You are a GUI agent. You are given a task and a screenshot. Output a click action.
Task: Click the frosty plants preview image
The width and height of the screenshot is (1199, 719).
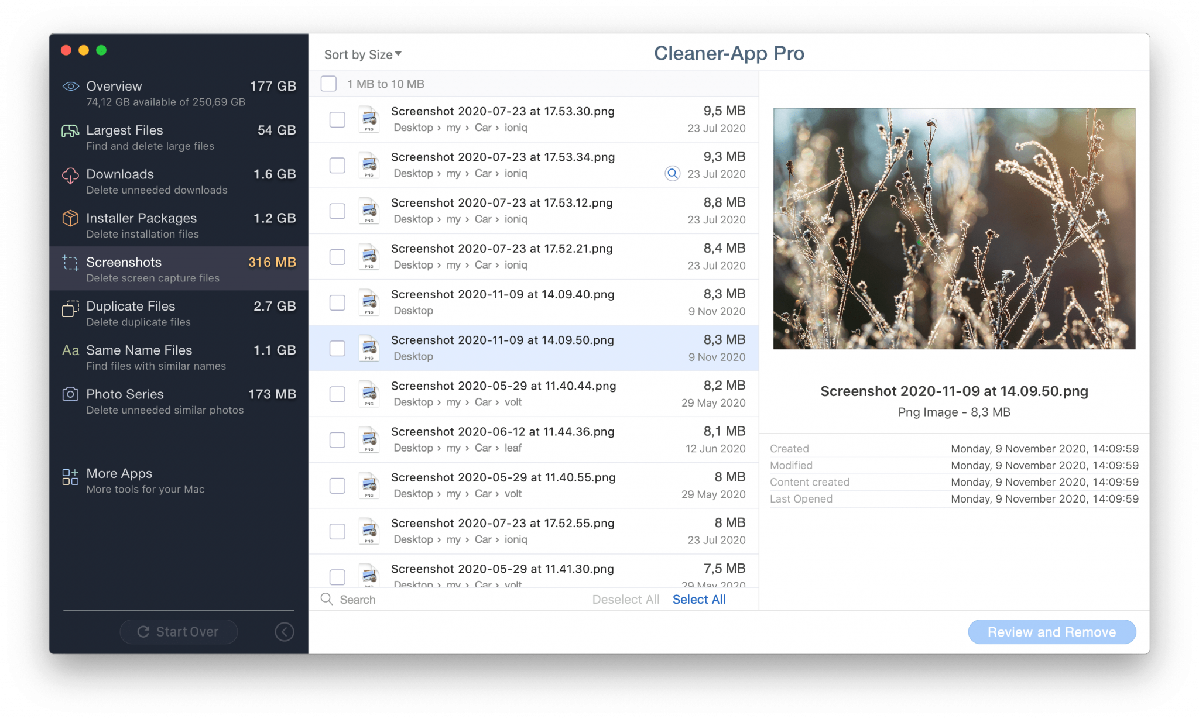pos(954,229)
